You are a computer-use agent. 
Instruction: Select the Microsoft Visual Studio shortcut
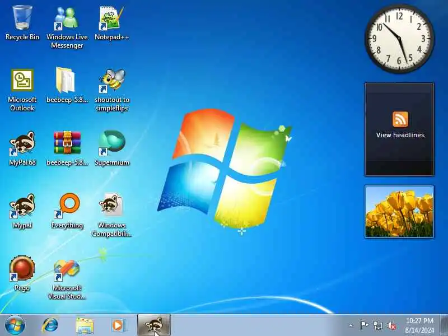tap(67, 279)
